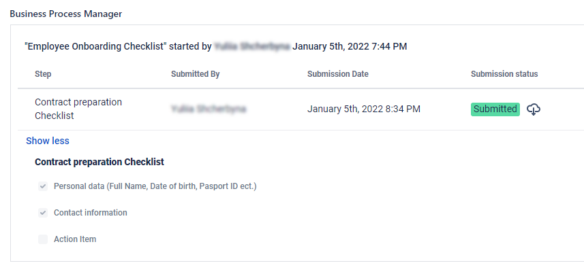Click the green Submitted status badge
Viewport: 584px width, 274px height.
click(495, 109)
